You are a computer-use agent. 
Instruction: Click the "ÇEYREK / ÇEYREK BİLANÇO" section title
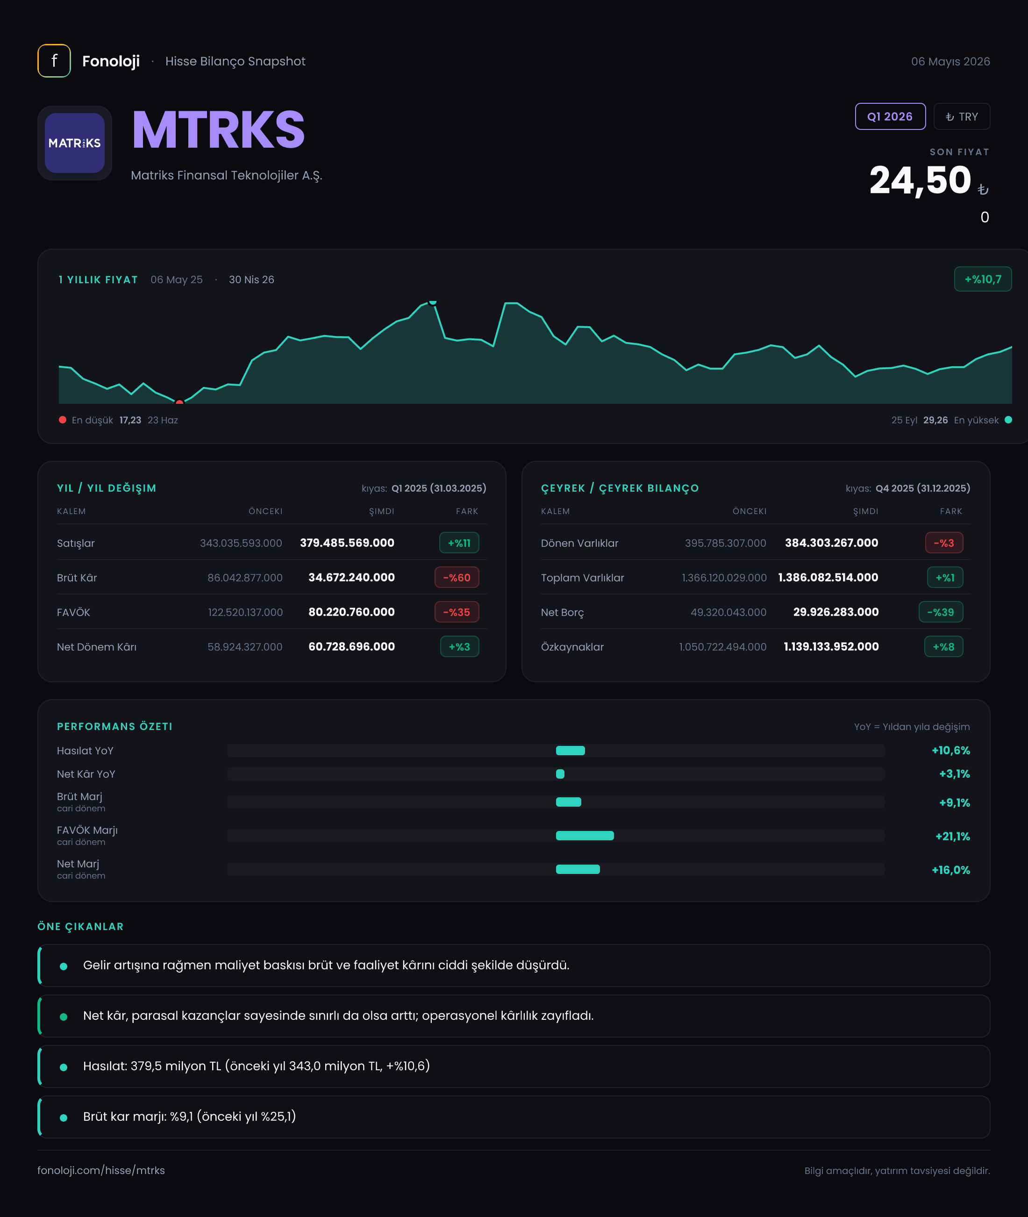(620, 488)
